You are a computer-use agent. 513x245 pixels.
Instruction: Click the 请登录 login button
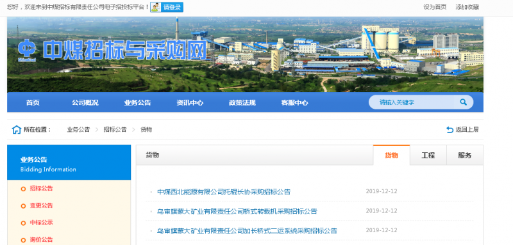(172, 7)
